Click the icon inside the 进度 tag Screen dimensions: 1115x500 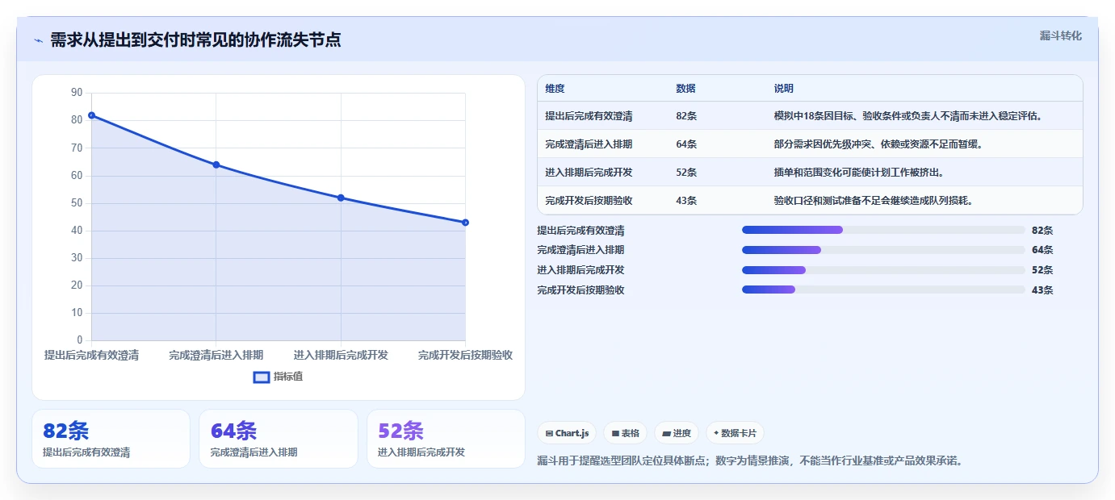(x=666, y=434)
